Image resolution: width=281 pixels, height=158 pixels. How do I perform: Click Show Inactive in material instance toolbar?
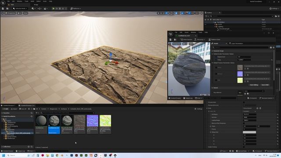[x=186, y=39]
